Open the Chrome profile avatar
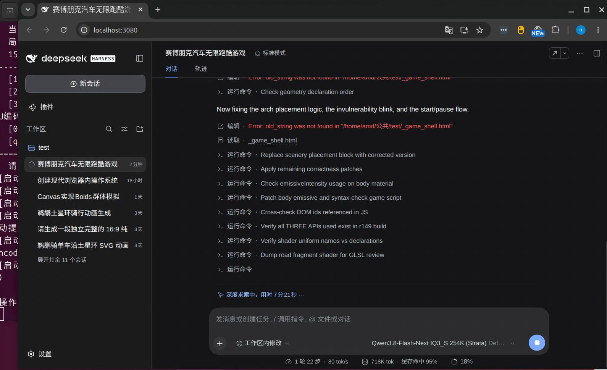Viewport: 607px width, 370px height. pos(581,30)
